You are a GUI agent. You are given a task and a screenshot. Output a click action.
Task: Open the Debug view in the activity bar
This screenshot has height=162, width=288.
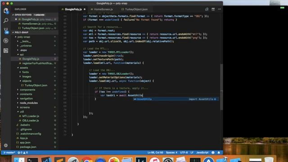[x=6, y=40]
